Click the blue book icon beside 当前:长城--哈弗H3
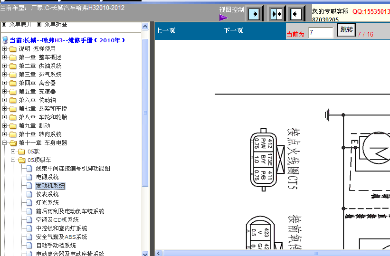 coord(5,40)
